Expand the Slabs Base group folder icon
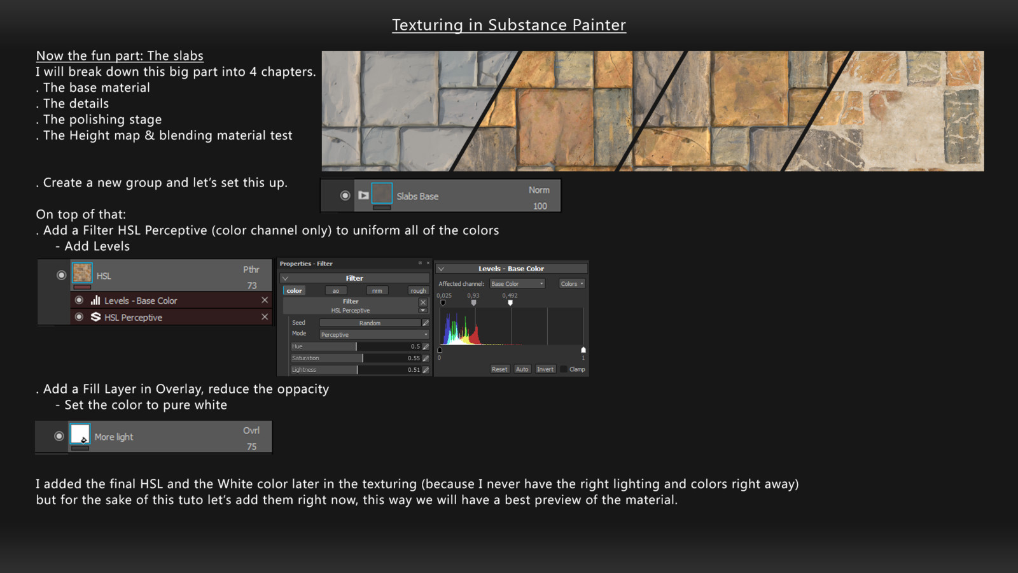Image resolution: width=1018 pixels, height=573 pixels. [x=363, y=195]
